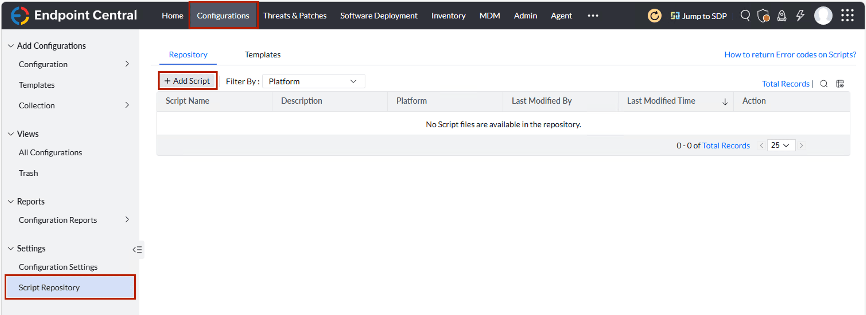Click Total Records link in table footer
The height and width of the screenshot is (315, 866).
coord(726,145)
